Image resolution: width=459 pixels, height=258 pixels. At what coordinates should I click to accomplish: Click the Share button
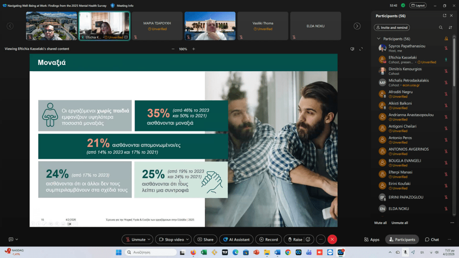(205, 239)
